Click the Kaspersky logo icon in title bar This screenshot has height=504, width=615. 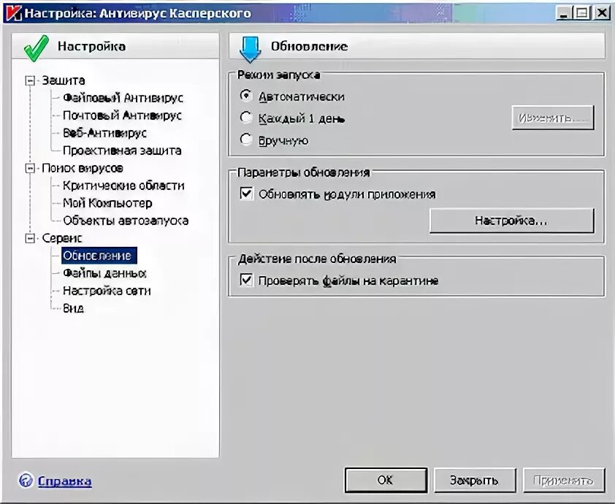(x=13, y=13)
